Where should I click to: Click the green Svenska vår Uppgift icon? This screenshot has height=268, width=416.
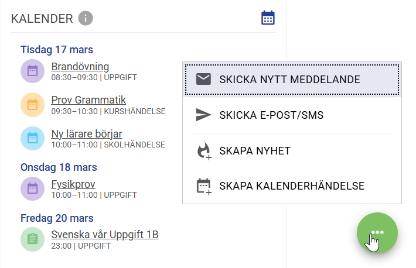pyautogui.click(x=32, y=239)
